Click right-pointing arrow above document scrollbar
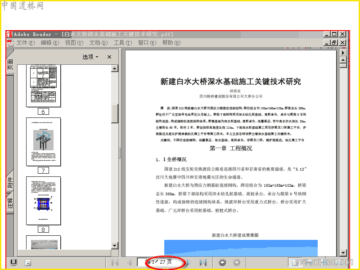Viewport: 360px width, 270px height. point(343,53)
